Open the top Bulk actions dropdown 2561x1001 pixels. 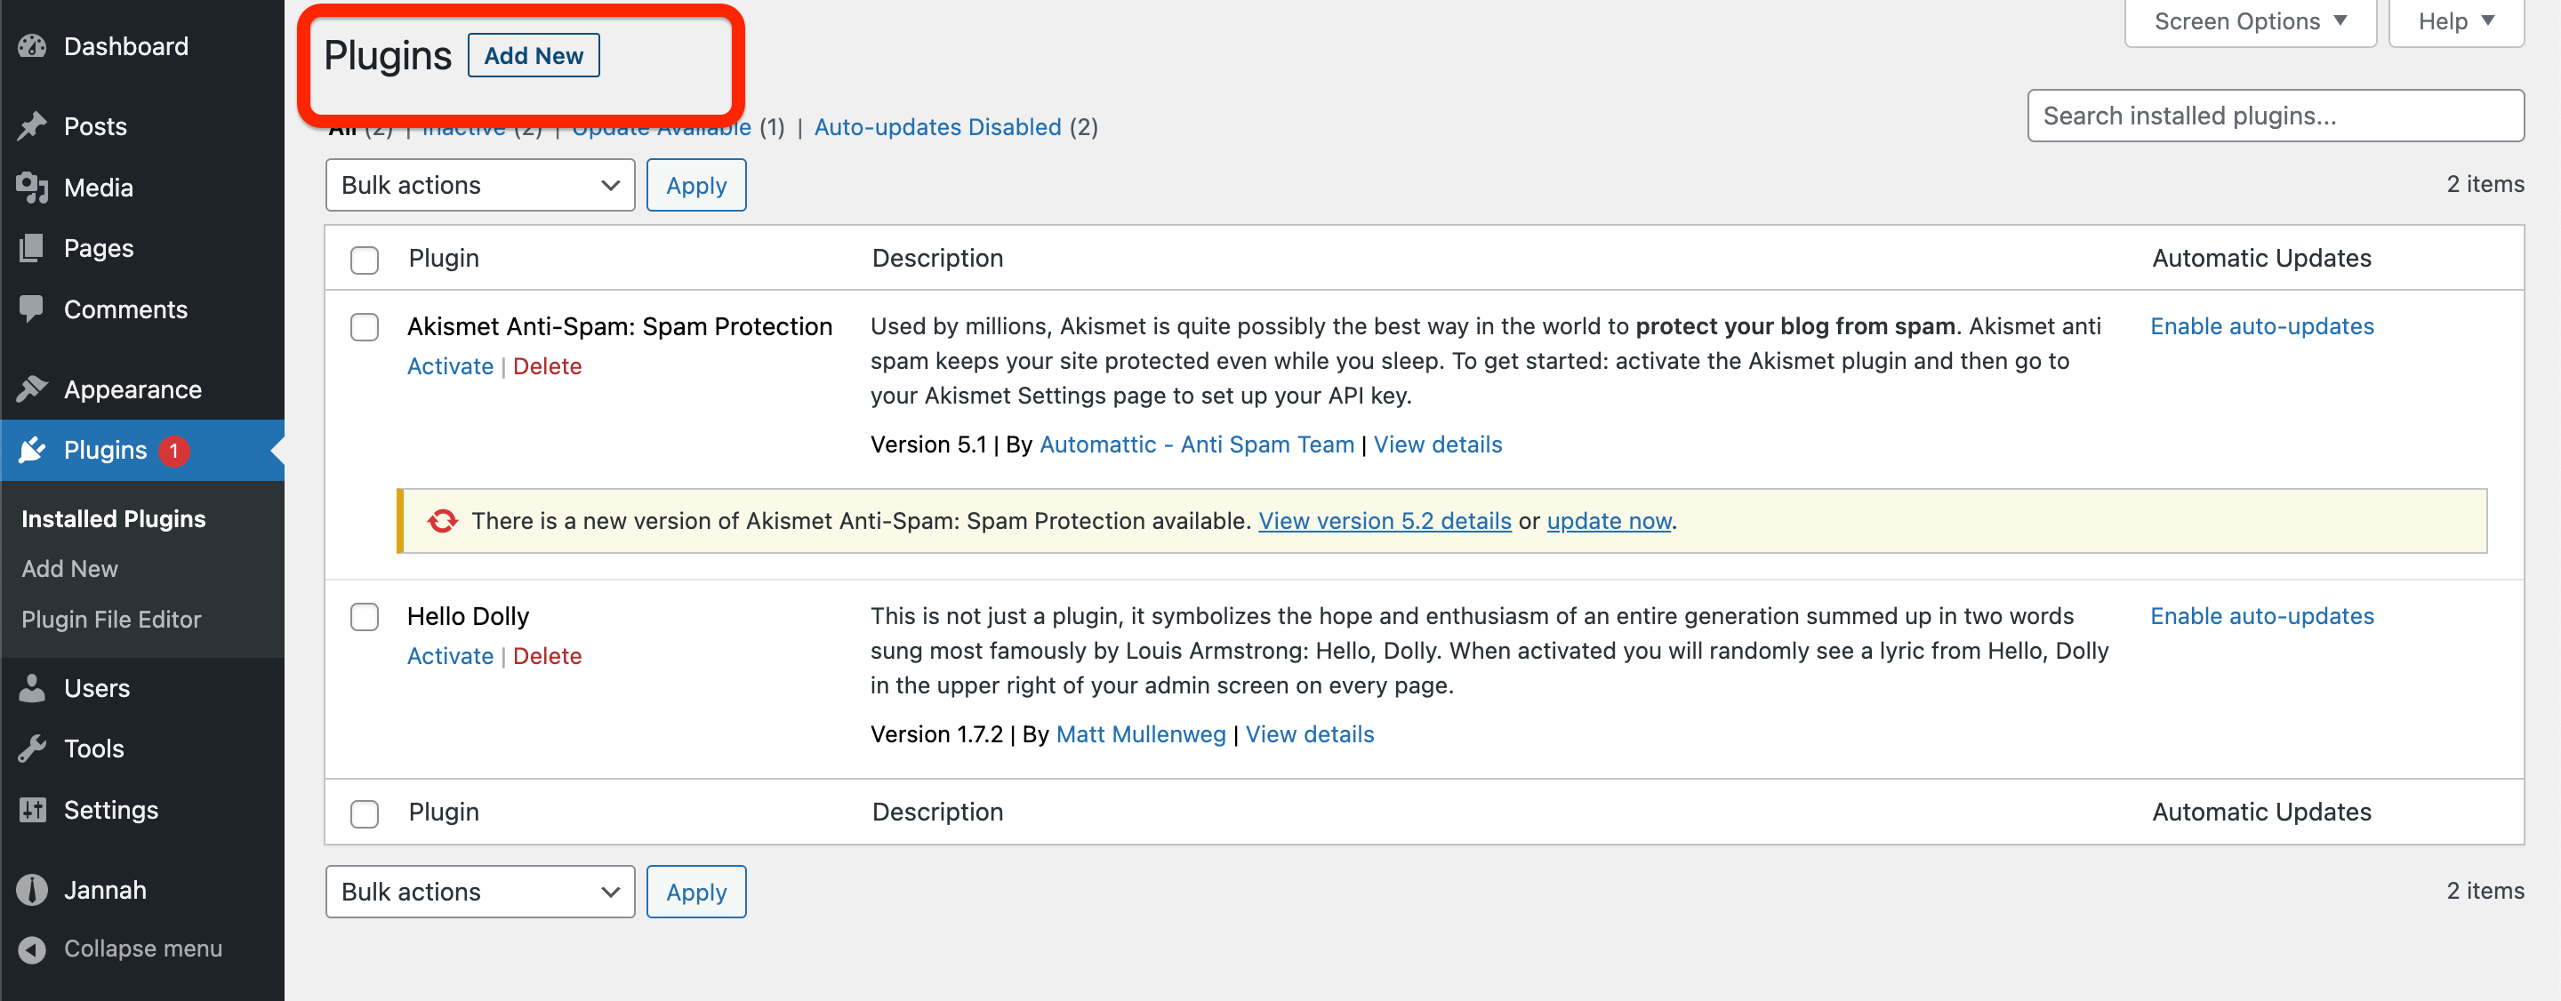coord(479,186)
